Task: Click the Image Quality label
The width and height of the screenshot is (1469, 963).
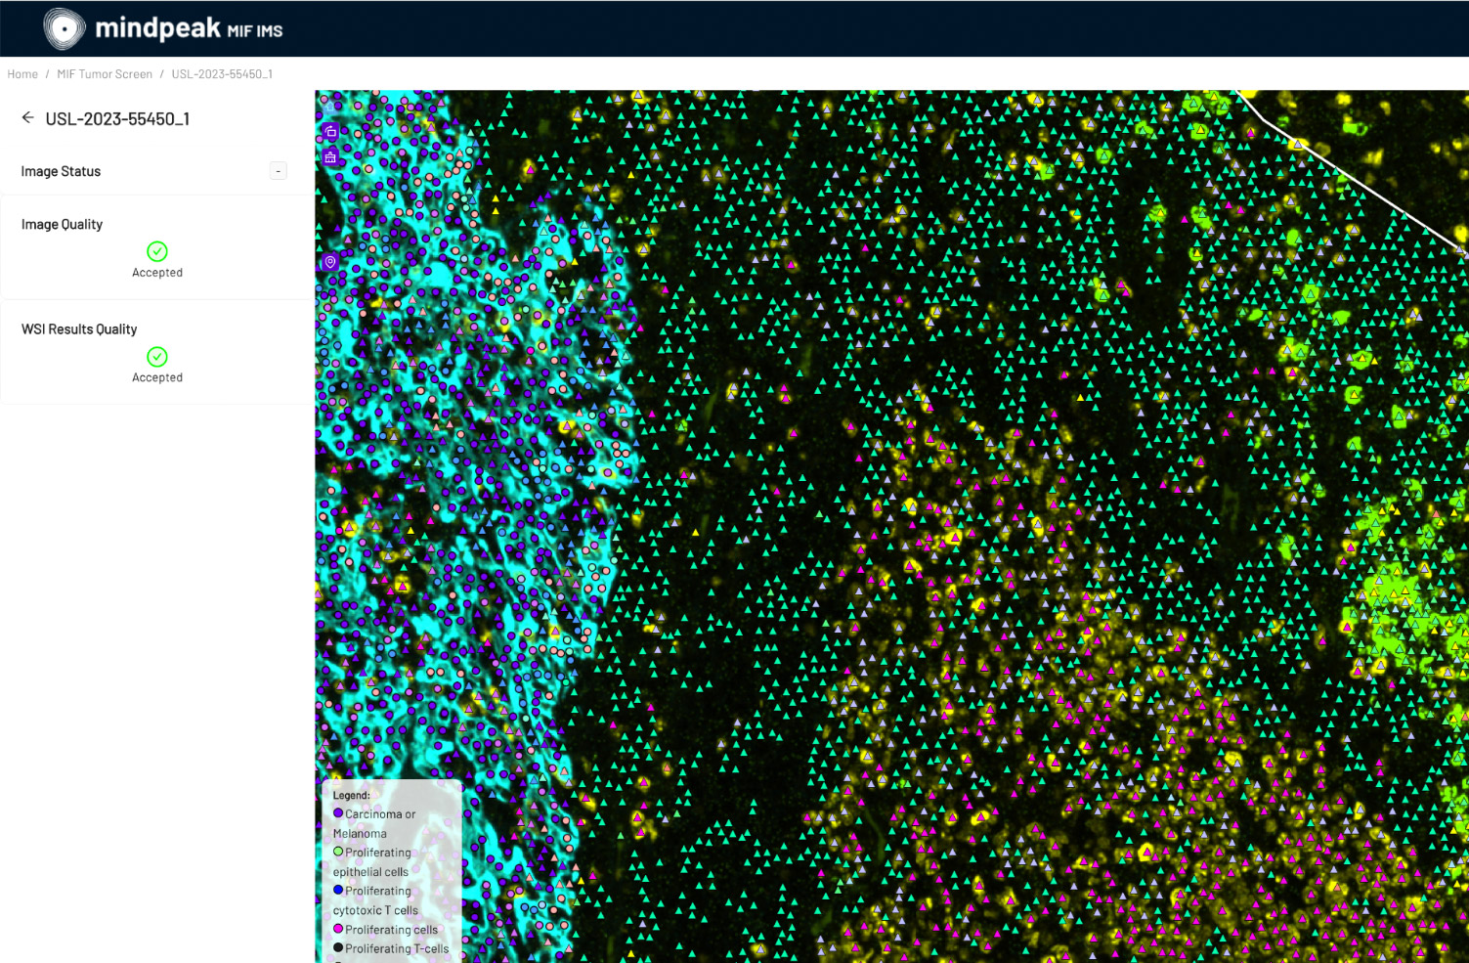Action: (x=62, y=224)
